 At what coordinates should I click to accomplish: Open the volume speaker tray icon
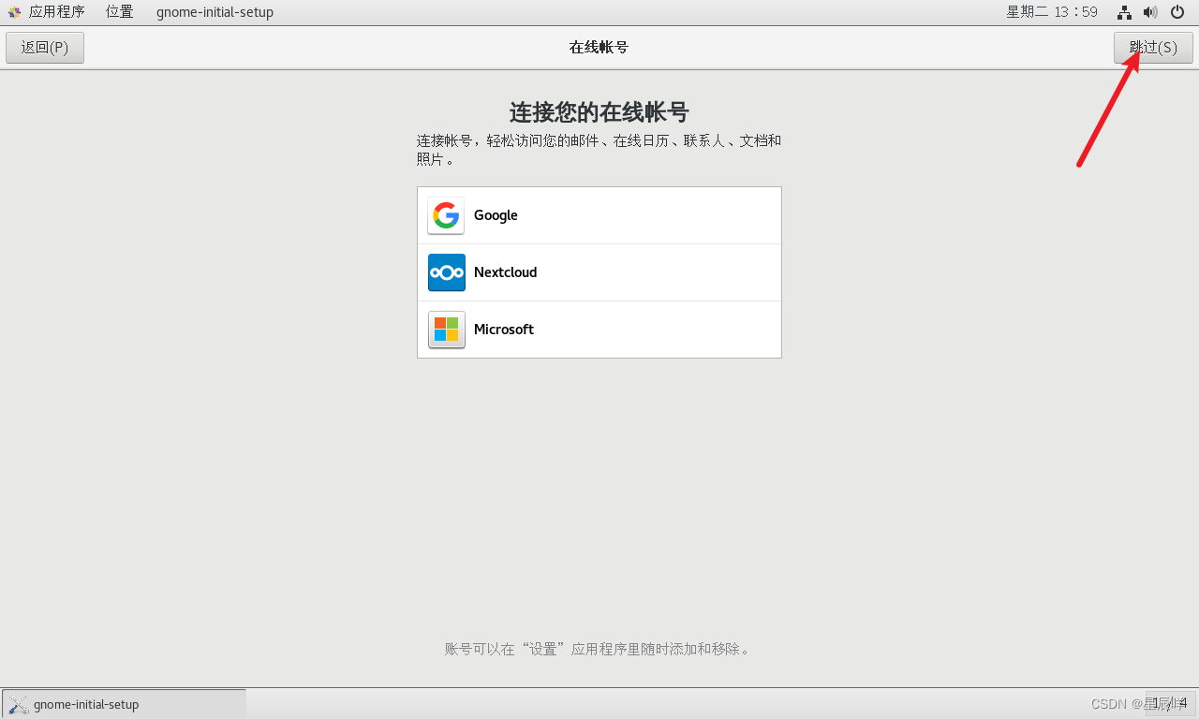coord(1150,12)
